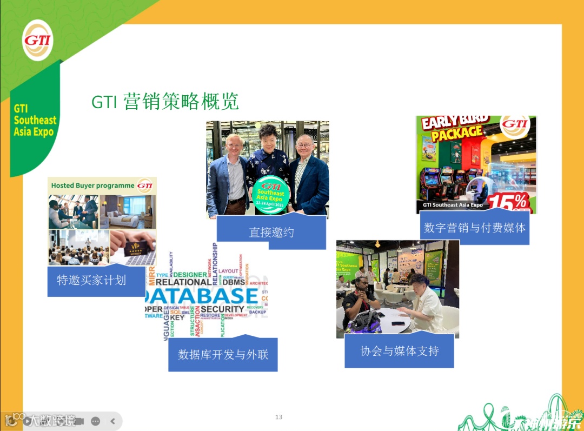Click the VIP card picture in Hosted Buyer collage
Viewport: 584px width, 431px height.
[133, 247]
